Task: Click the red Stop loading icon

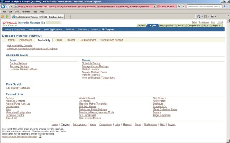Action: [184, 7]
